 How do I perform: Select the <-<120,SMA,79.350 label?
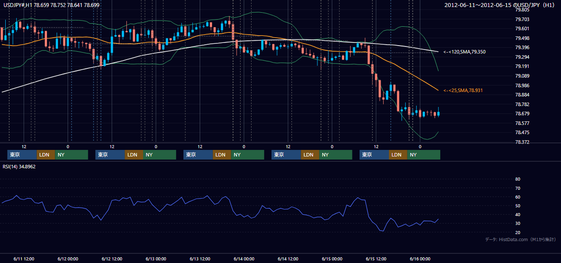click(464, 52)
